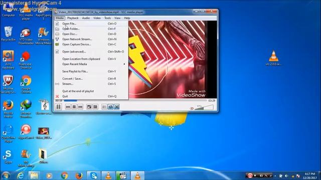Select Computer desktop icon
Screen dimensions: 321x180
coord(8,9)
